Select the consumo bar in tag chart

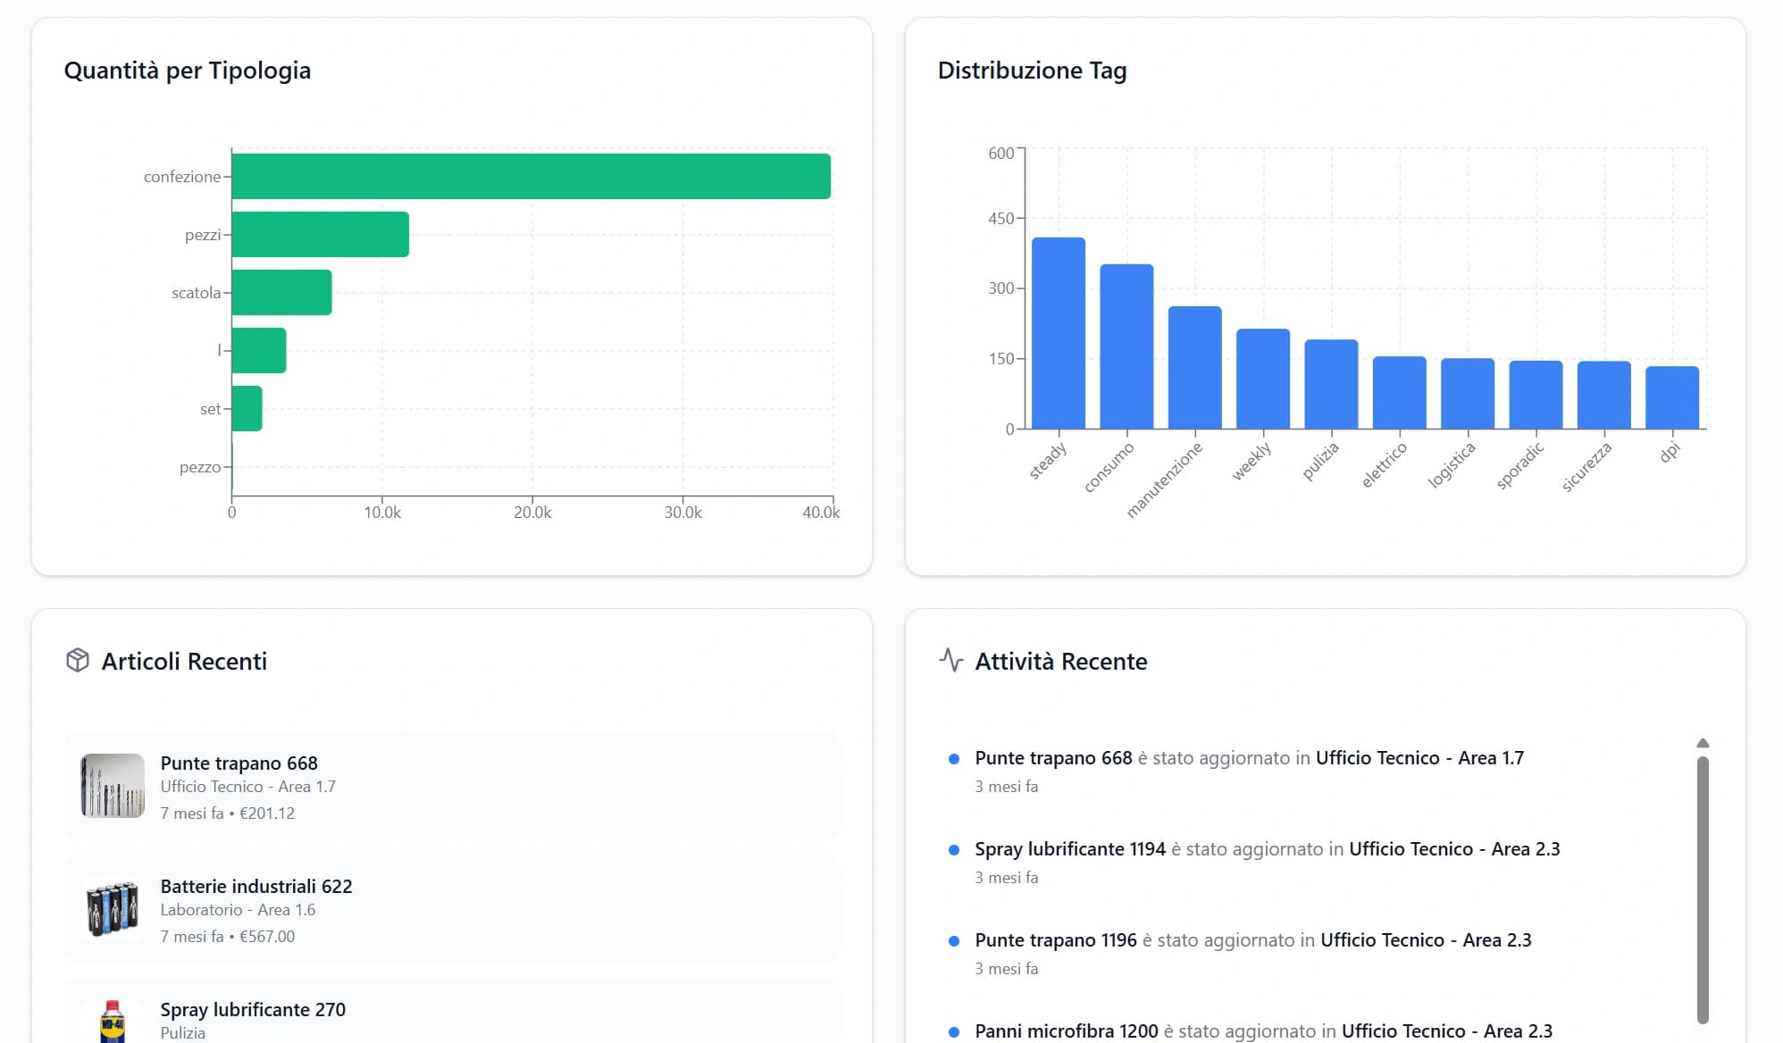click(1126, 346)
